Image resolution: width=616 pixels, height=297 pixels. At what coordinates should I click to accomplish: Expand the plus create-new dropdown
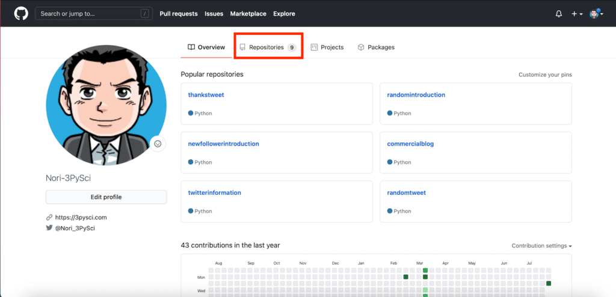pyautogui.click(x=576, y=14)
